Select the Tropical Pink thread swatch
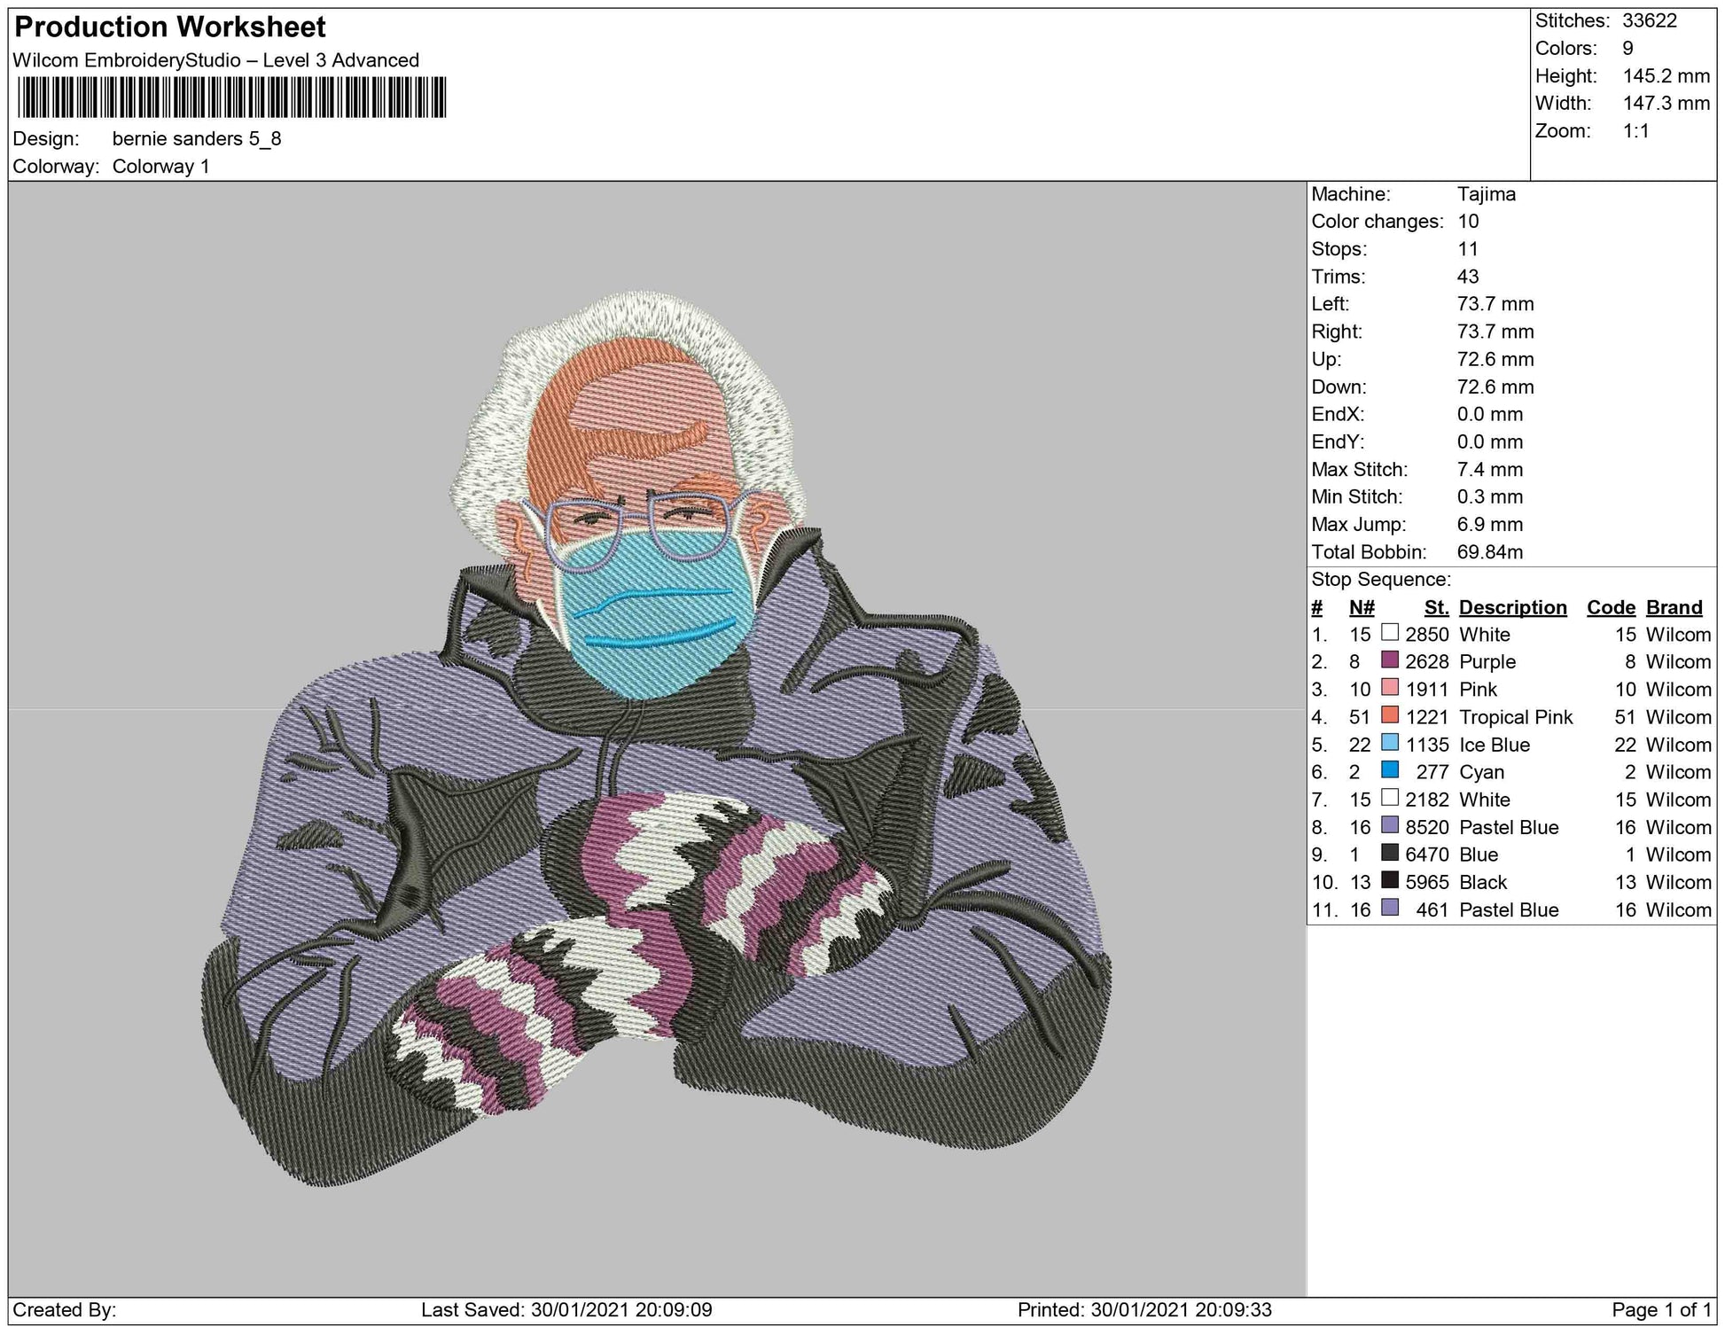The width and height of the screenshot is (1725, 1327). [x=1389, y=715]
